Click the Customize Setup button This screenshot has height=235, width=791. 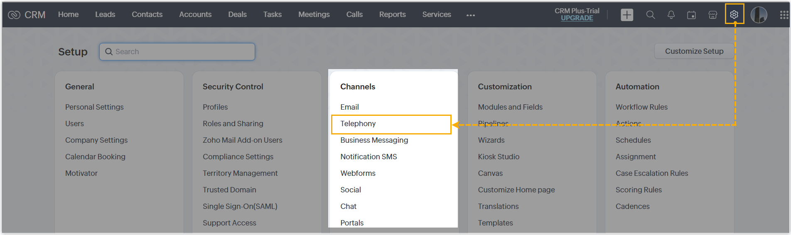pyautogui.click(x=694, y=51)
